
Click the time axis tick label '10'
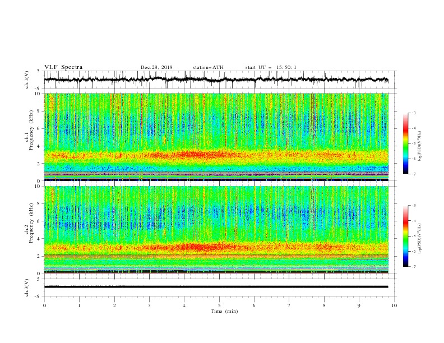(x=394, y=305)
